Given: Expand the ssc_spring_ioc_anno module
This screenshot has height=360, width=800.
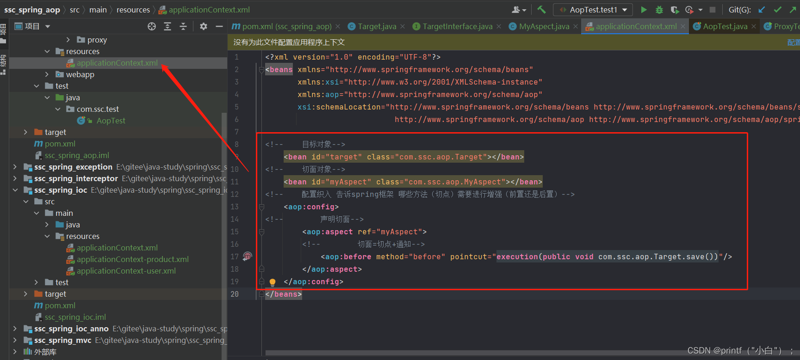Looking at the screenshot, I should click(15, 329).
